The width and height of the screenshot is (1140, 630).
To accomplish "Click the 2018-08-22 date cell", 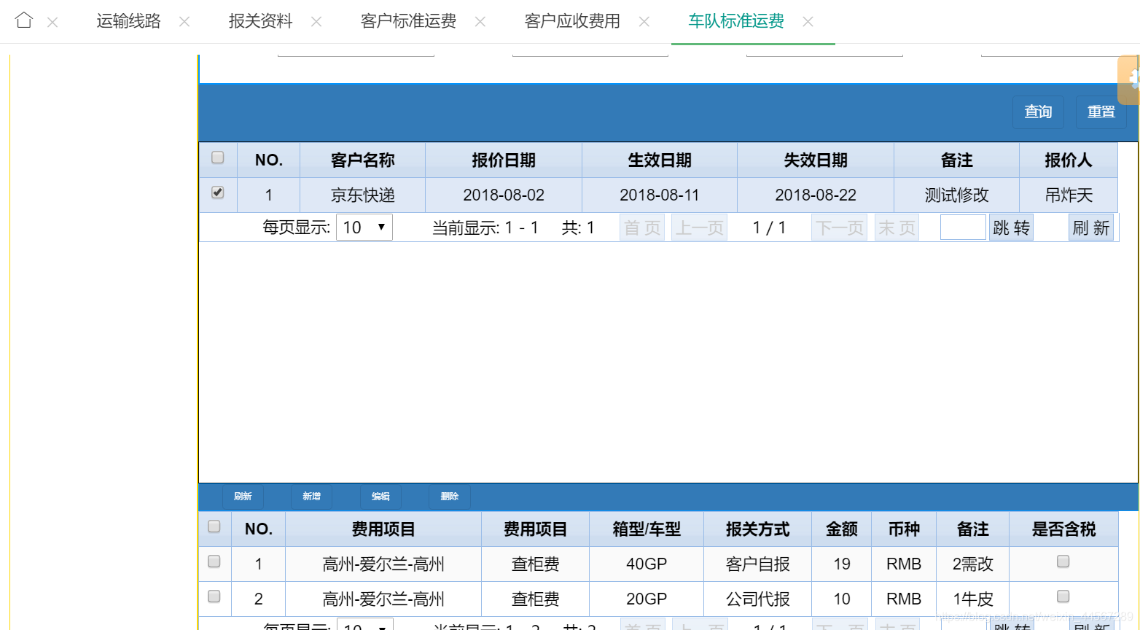I will (x=816, y=195).
